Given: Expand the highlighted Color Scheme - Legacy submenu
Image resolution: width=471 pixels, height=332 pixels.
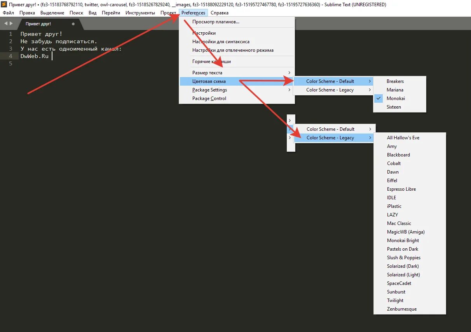Looking at the screenshot, I should point(334,138).
